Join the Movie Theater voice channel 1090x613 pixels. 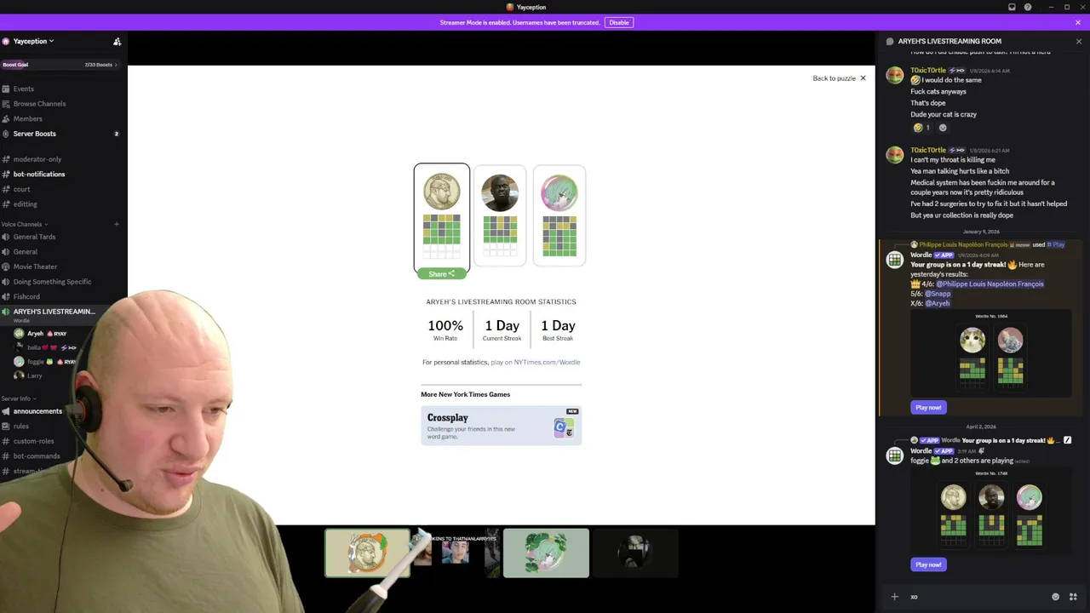[x=35, y=266]
